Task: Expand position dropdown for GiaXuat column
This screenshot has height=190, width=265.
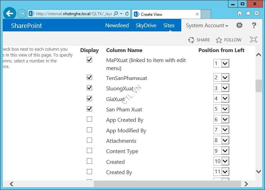Action: click(225, 99)
